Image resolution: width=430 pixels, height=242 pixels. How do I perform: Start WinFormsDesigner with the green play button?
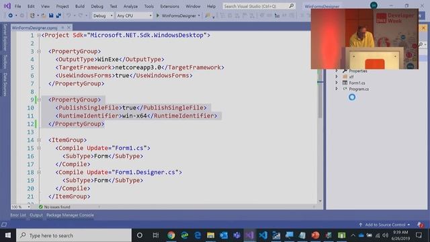[158, 15]
